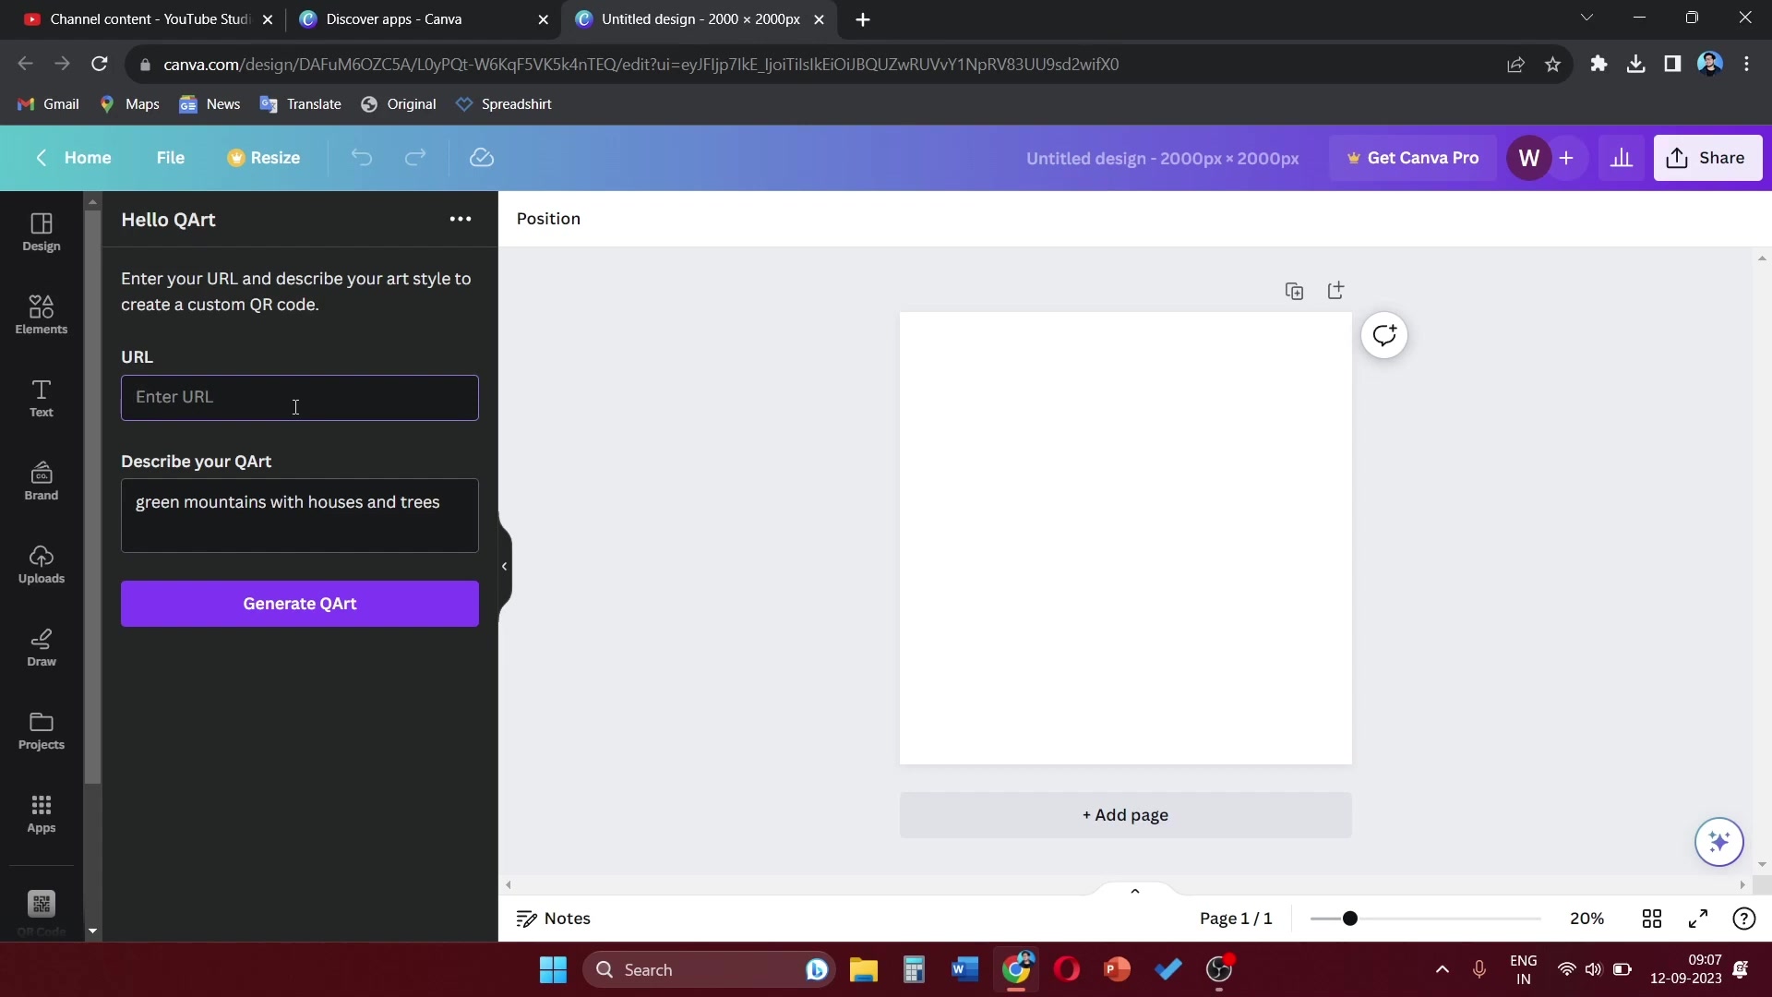The height and width of the screenshot is (997, 1772).
Task: Click the zoom slider handle
Action: pyautogui.click(x=1350, y=919)
